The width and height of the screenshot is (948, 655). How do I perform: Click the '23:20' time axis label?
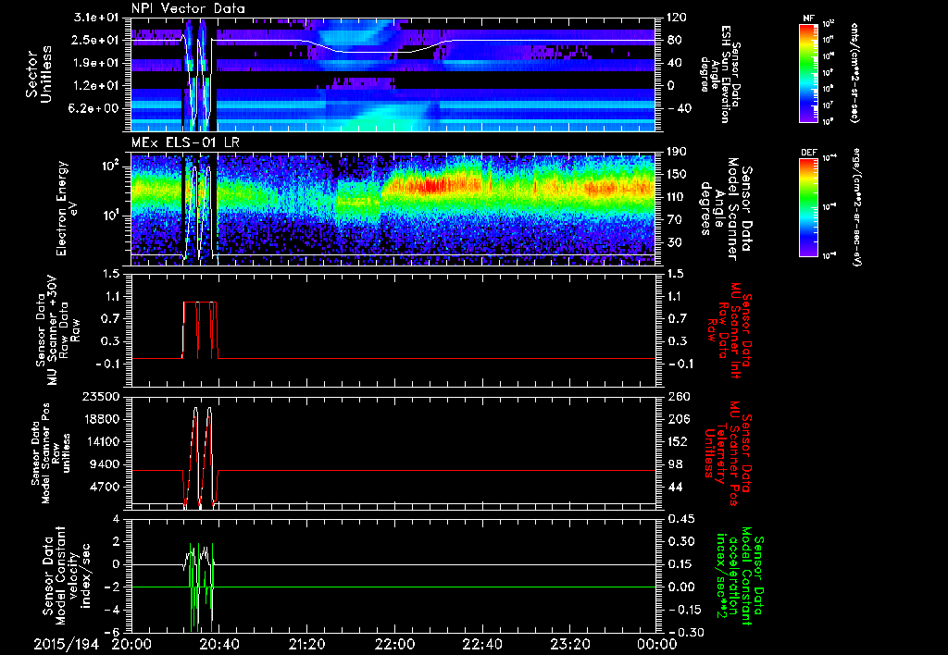click(569, 644)
